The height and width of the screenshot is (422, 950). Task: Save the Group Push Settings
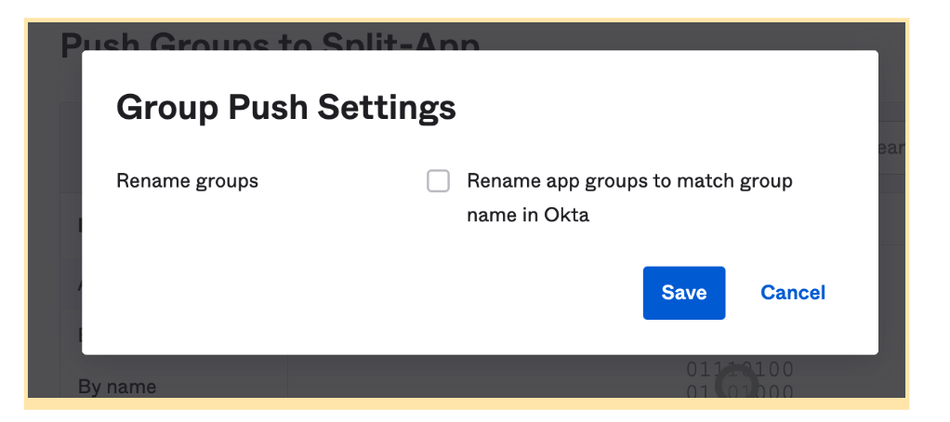click(683, 293)
